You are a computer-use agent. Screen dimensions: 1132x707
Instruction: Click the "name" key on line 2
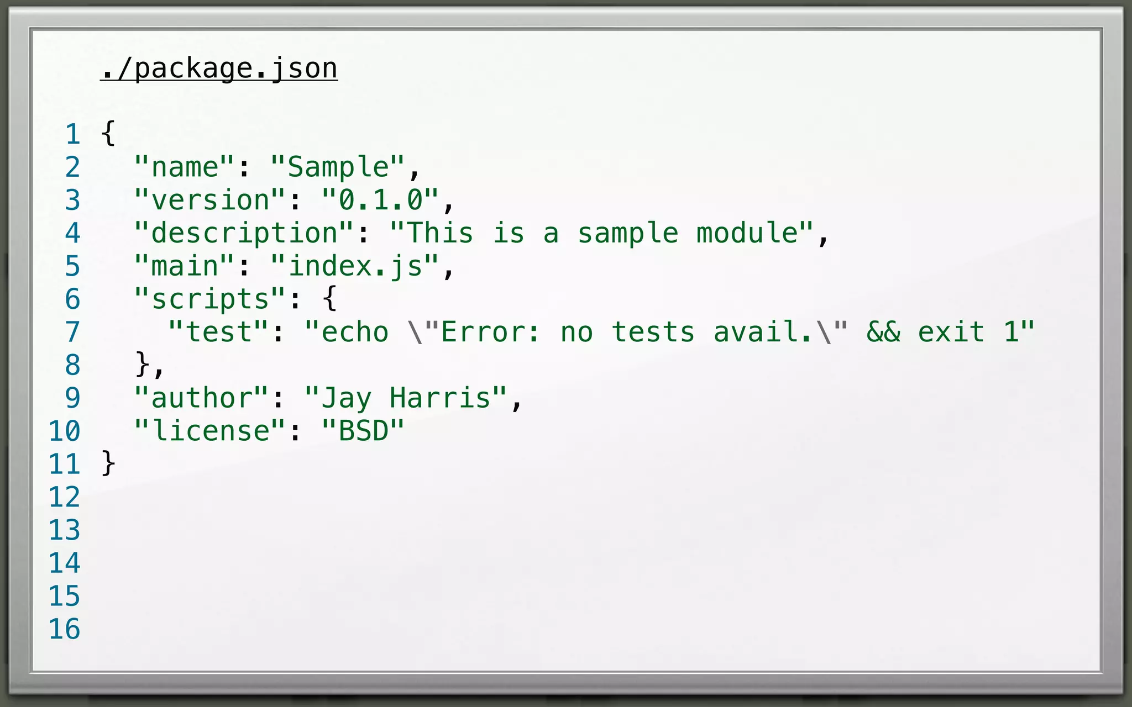pos(185,166)
